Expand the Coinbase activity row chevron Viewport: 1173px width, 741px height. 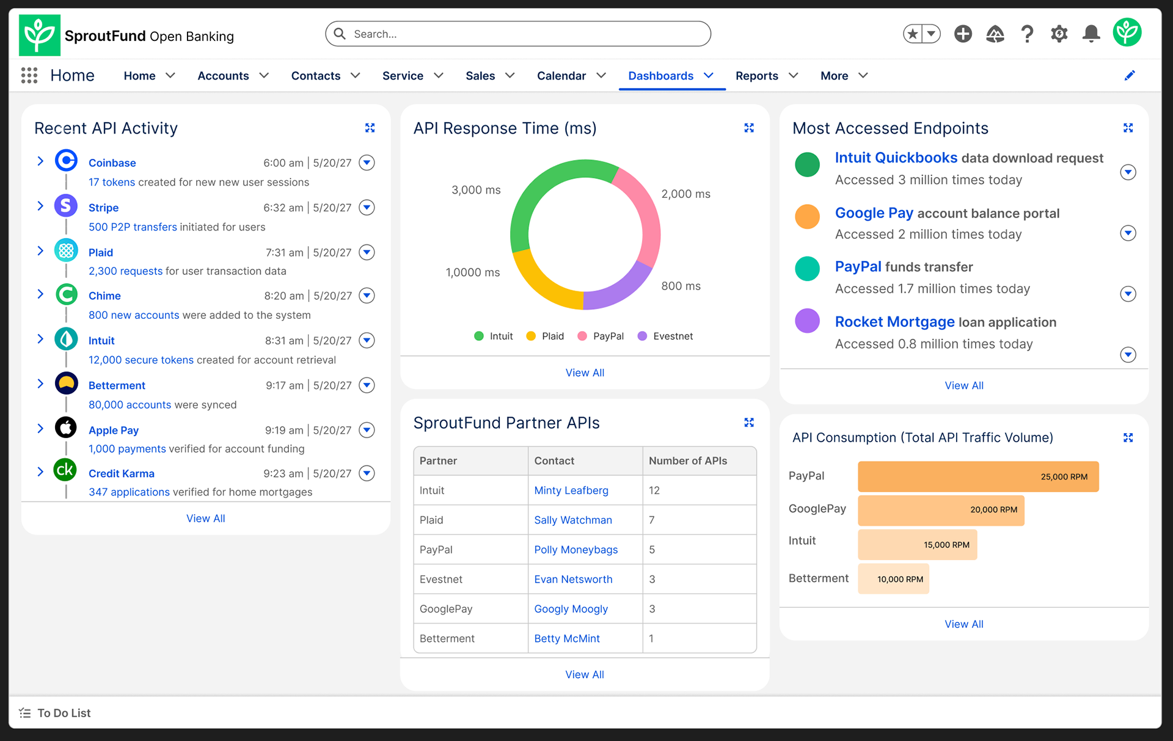[x=40, y=161]
